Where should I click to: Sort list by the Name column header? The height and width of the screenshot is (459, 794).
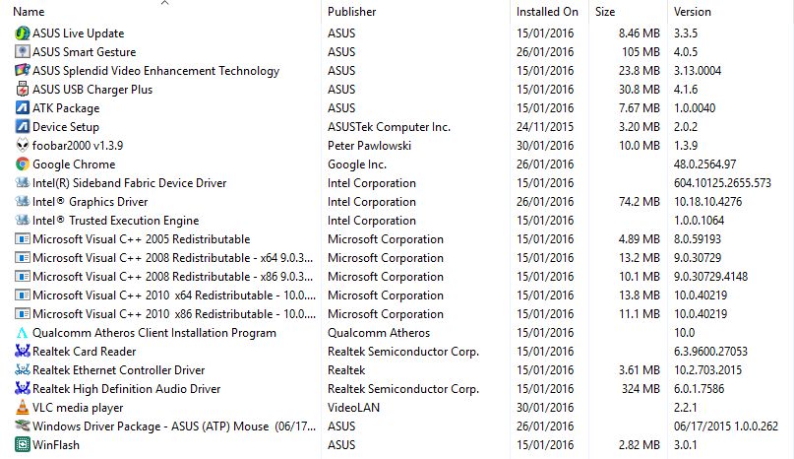(x=29, y=12)
